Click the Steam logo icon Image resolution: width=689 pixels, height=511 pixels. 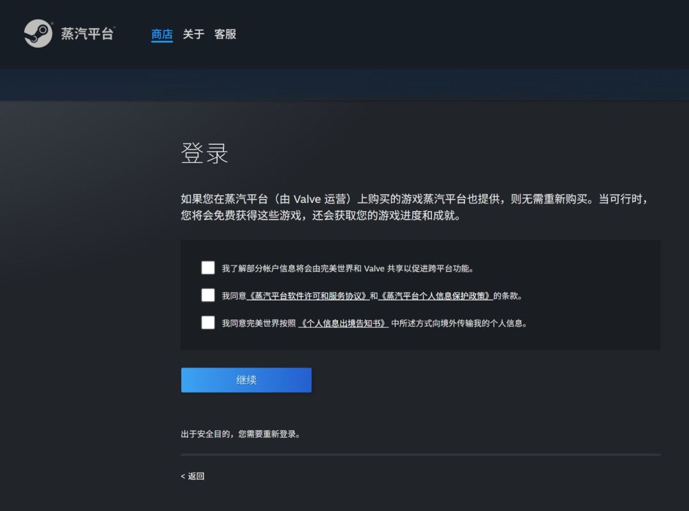pyautogui.click(x=38, y=33)
